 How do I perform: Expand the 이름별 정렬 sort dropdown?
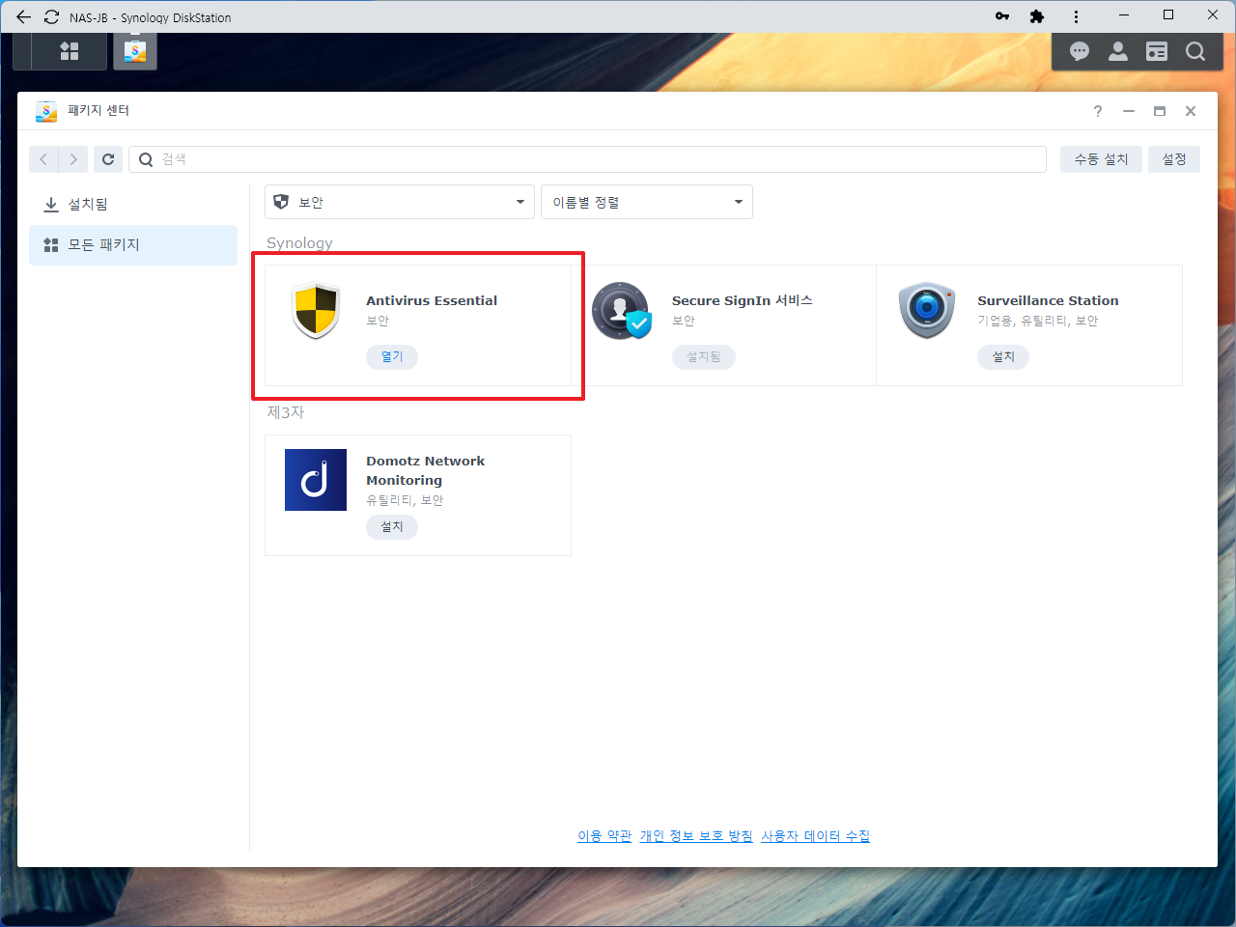tap(647, 202)
